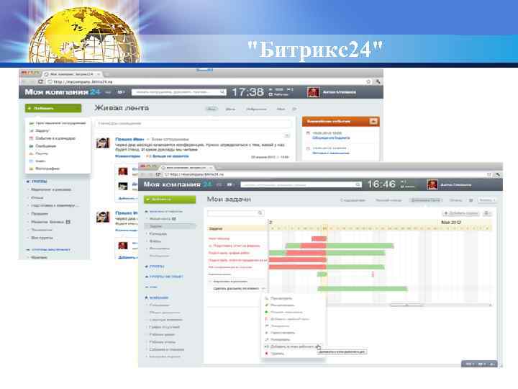Image resolution: width=518 pixels, height=389 pixels.
Task: Bookmark star in the Мои задачи browser window
Action: [x=489, y=174]
